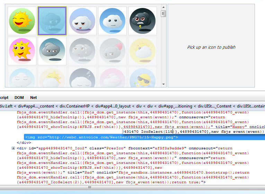Choose the sun with heart eyes icon

tap(22, 51)
